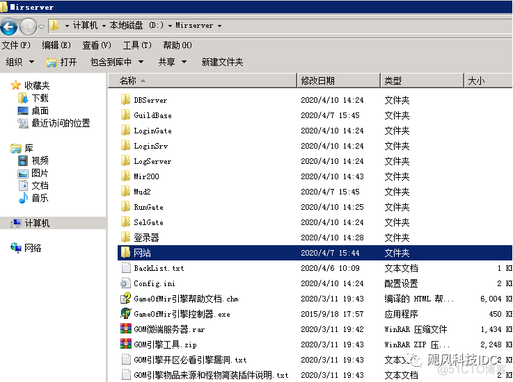Select the highlighted 网站 folder icon
Image resolution: width=513 pixels, height=382 pixels.
(125, 252)
